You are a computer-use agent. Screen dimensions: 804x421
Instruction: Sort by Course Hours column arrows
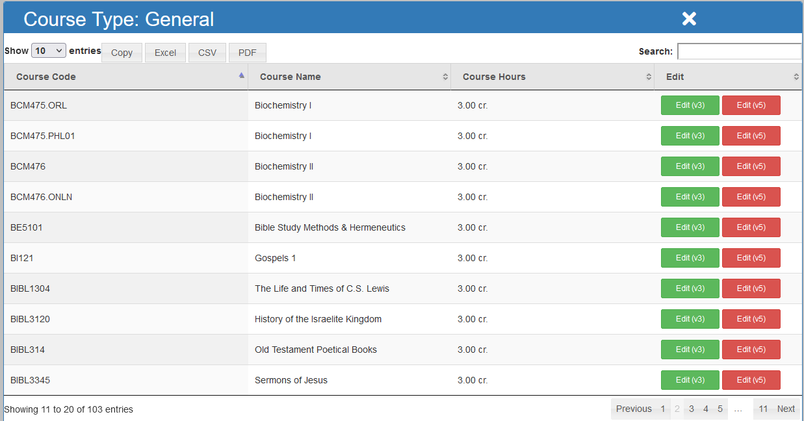pyautogui.click(x=649, y=77)
